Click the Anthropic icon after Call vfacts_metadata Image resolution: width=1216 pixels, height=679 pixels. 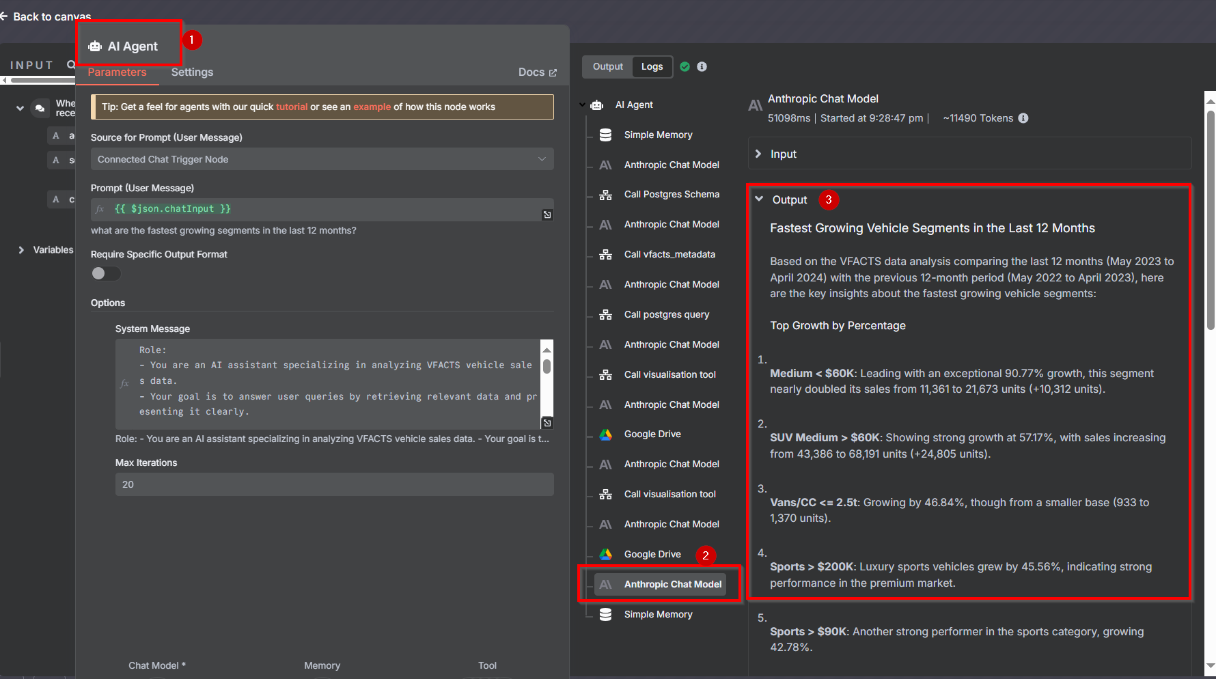pos(606,285)
